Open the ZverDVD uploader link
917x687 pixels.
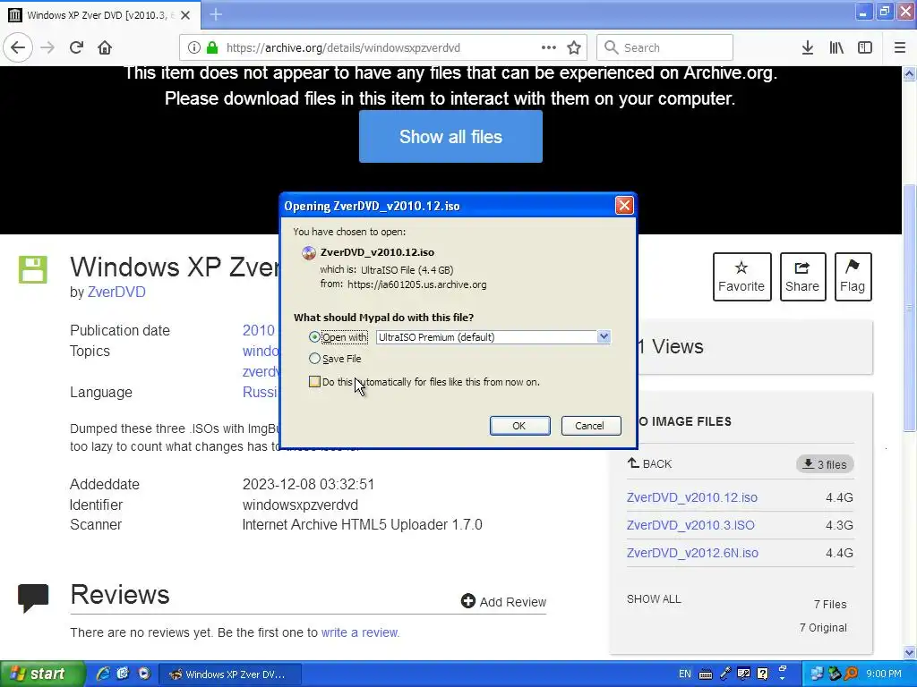[116, 293]
